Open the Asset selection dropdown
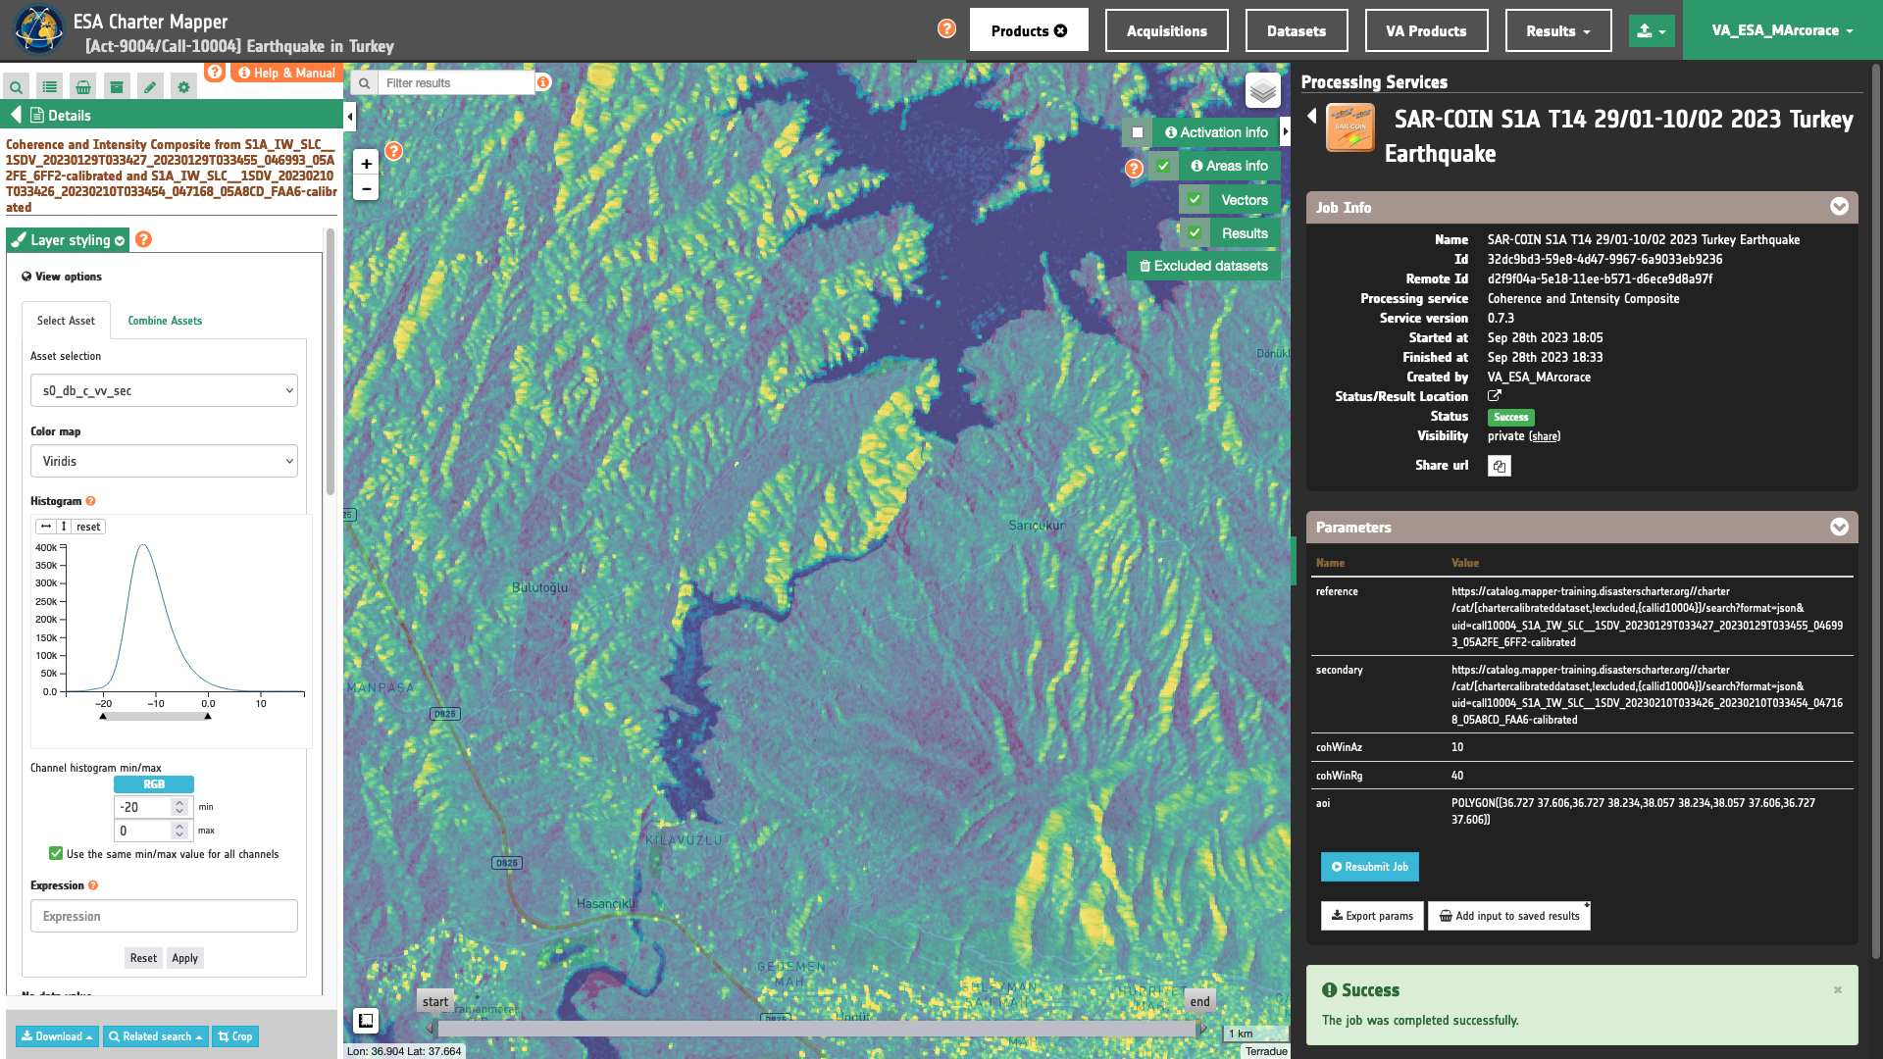1883x1059 pixels. pos(164,390)
